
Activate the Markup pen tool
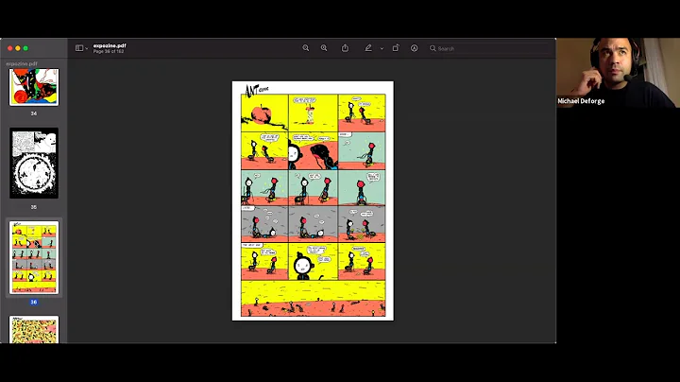[368, 48]
